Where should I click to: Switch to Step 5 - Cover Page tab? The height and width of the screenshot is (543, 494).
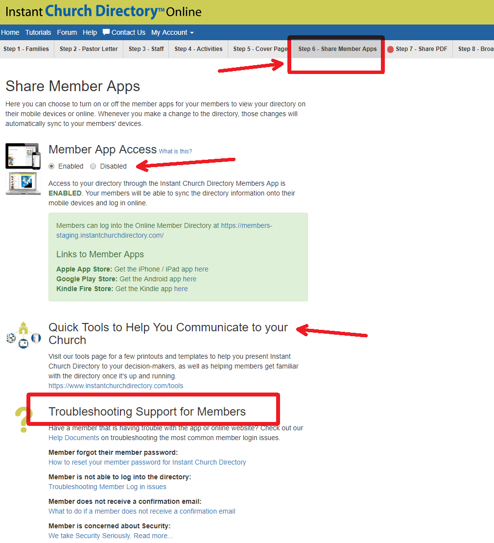click(260, 49)
